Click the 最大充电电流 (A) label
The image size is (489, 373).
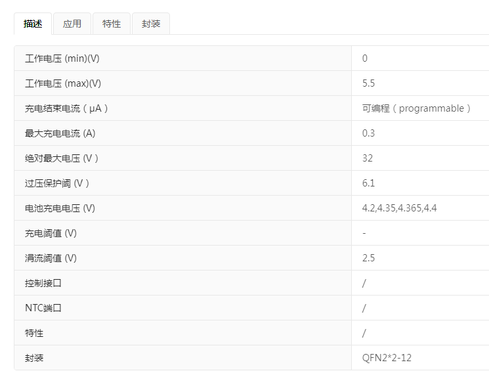[60, 133]
